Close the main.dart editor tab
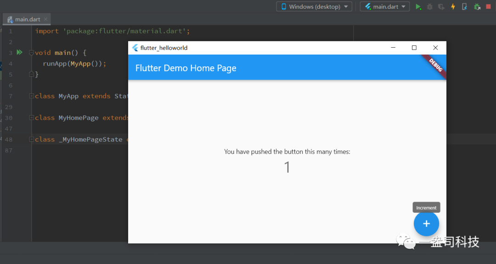Screen dimensions: 496x264 tap(45, 19)
